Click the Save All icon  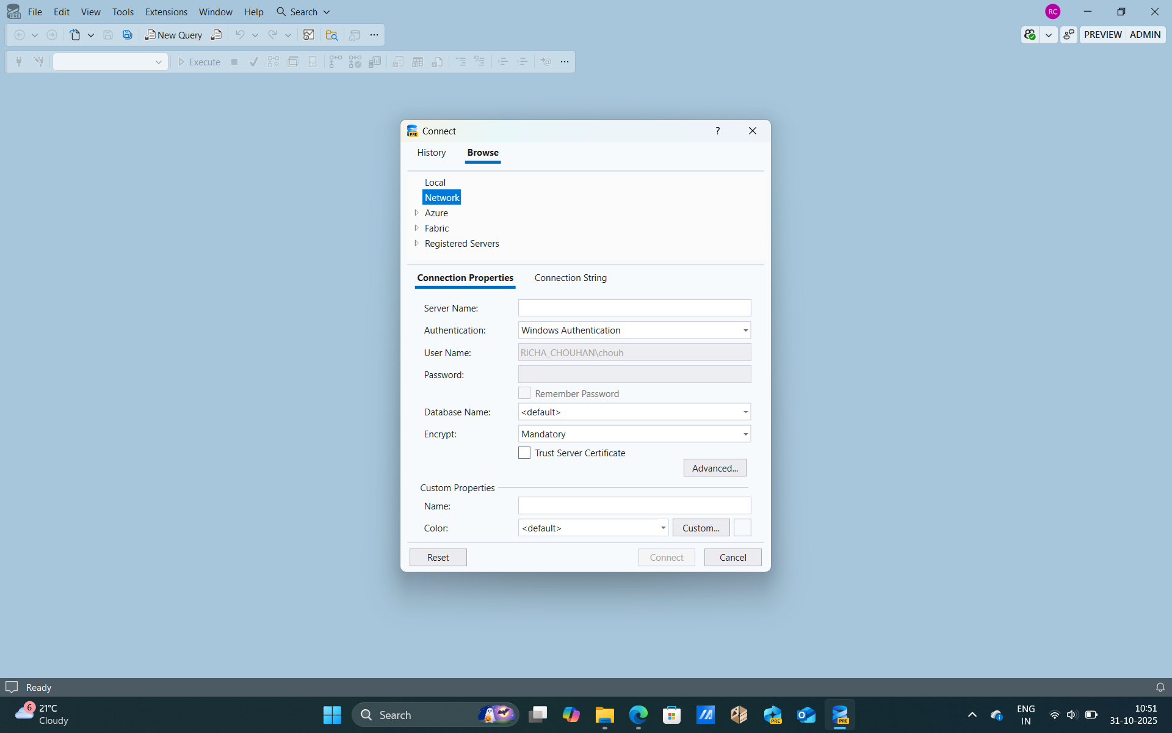pos(127,35)
